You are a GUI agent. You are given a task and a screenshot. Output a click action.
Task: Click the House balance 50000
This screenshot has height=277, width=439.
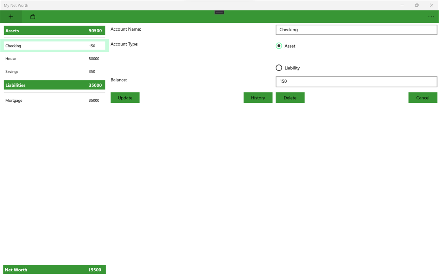point(94,59)
